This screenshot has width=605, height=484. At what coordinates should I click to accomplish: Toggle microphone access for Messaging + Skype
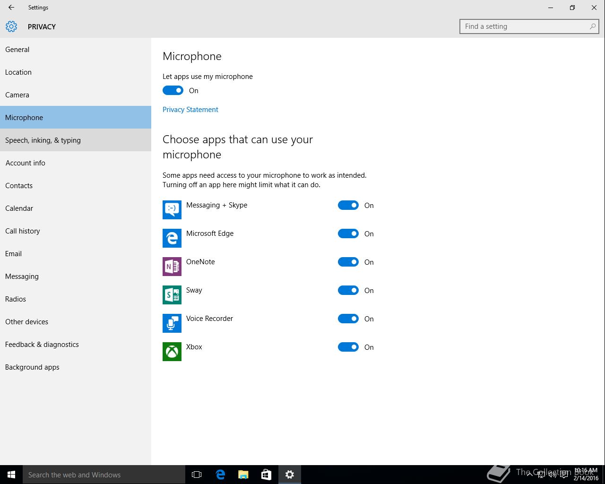tap(348, 205)
